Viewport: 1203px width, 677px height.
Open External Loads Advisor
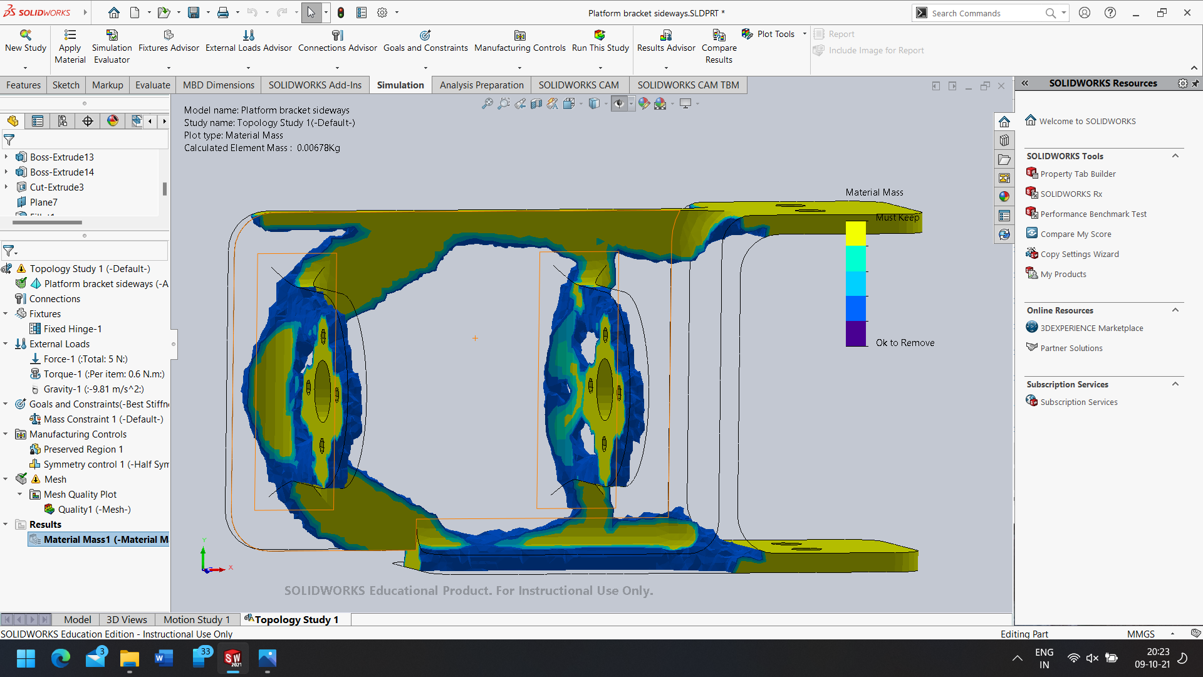[x=249, y=41]
